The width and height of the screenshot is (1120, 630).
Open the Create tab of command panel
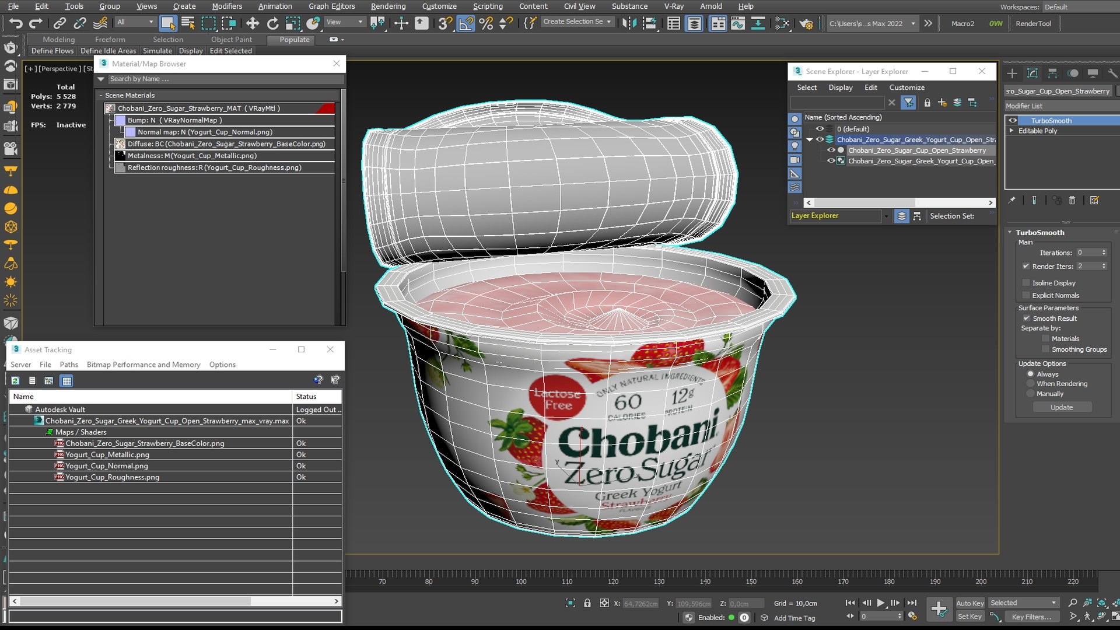click(x=1012, y=73)
